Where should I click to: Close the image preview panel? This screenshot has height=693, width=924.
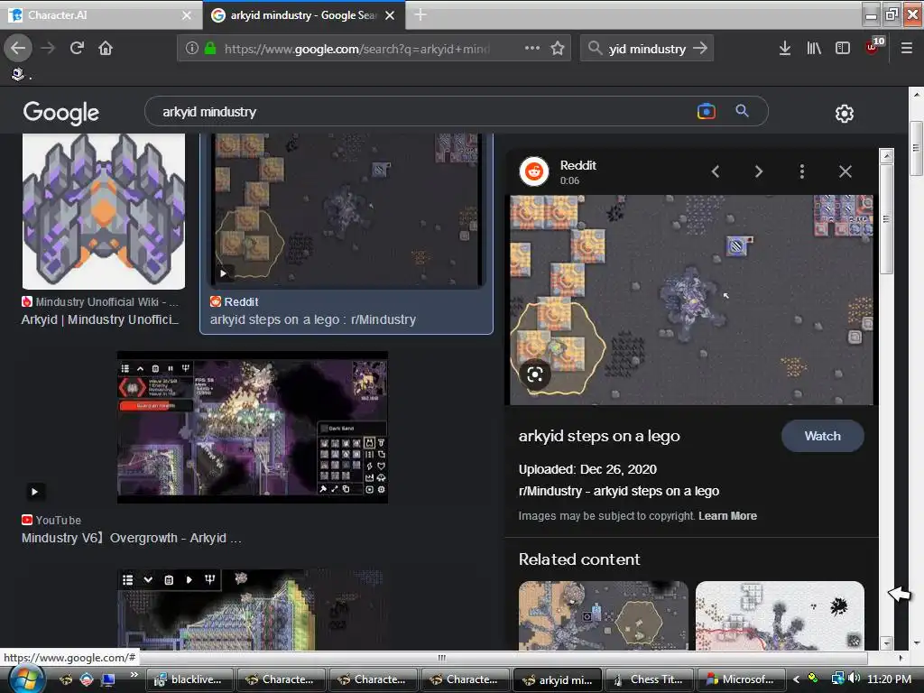point(845,171)
